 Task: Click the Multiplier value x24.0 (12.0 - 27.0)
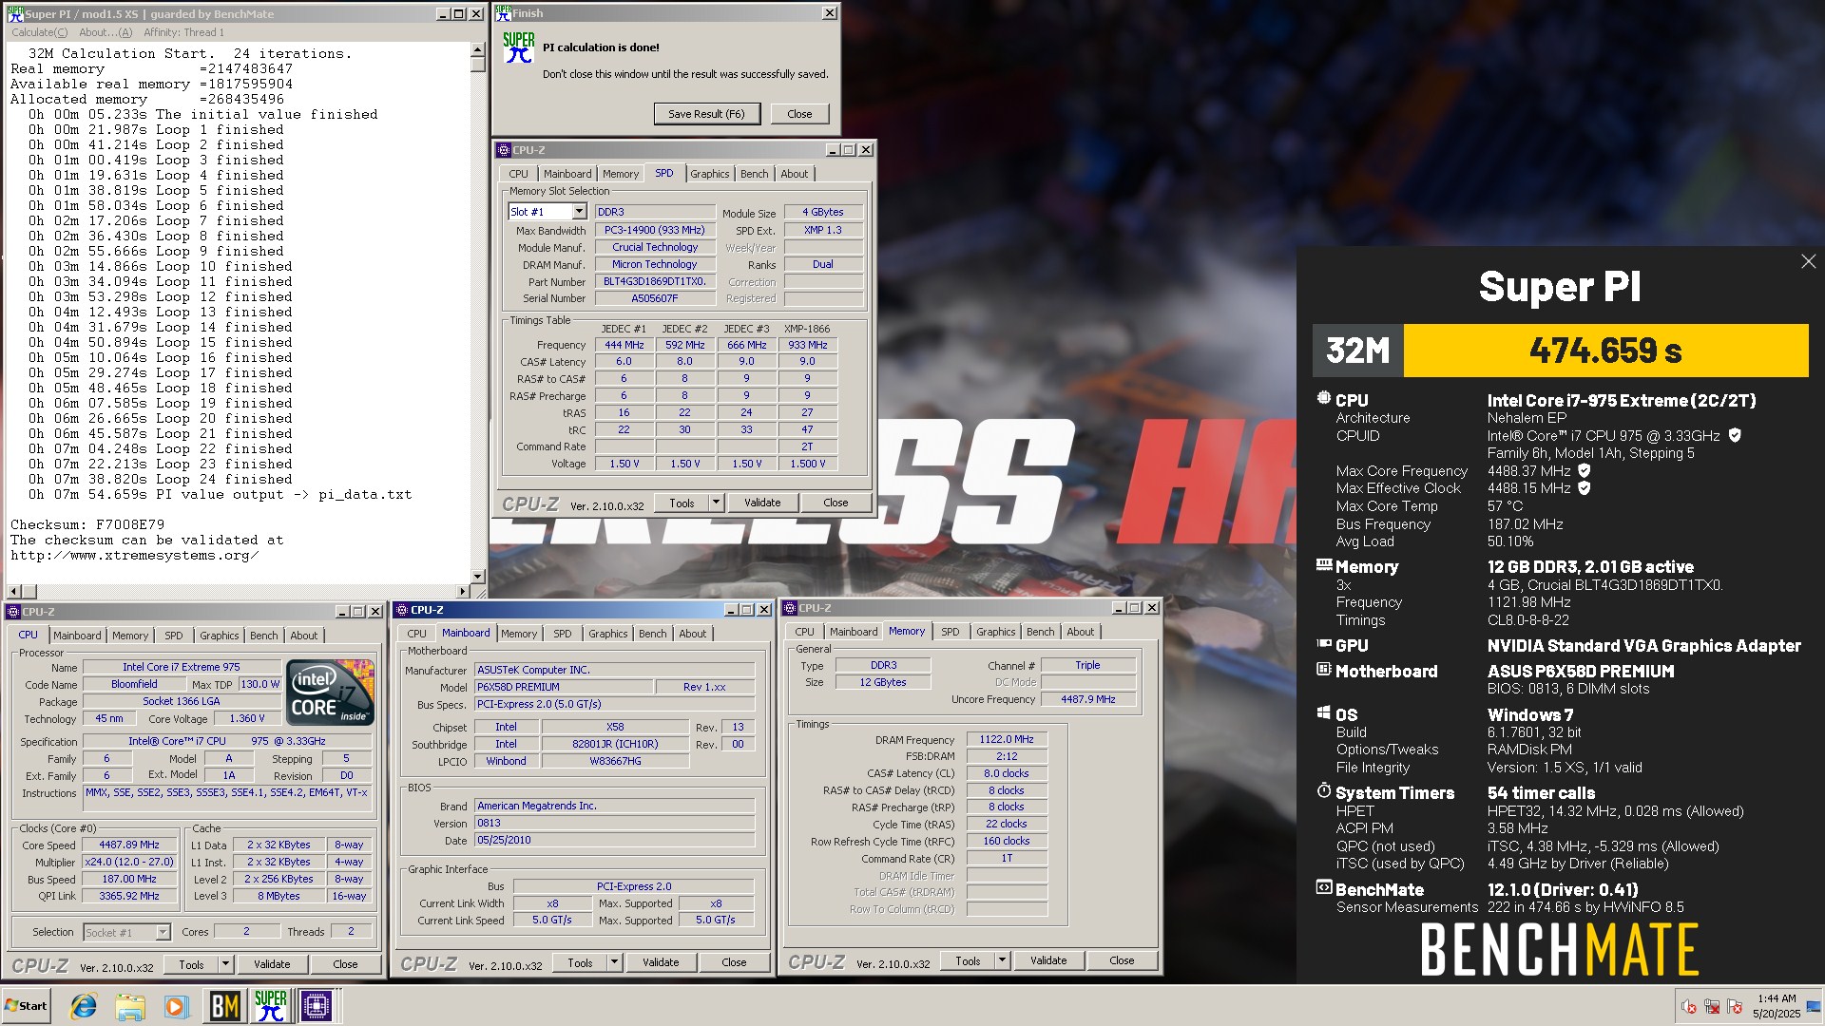(x=129, y=862)
